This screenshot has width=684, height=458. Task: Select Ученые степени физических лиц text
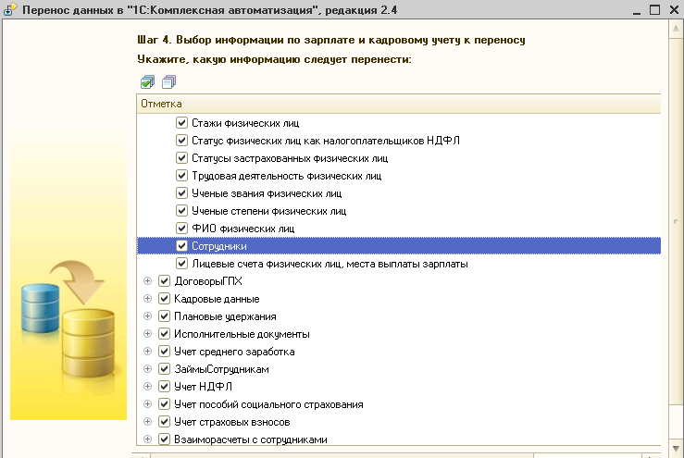pyautogui.click(x=268, y=211)
